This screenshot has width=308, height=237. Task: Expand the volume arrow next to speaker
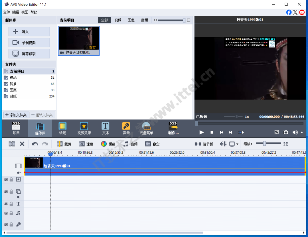pos(302,132)
